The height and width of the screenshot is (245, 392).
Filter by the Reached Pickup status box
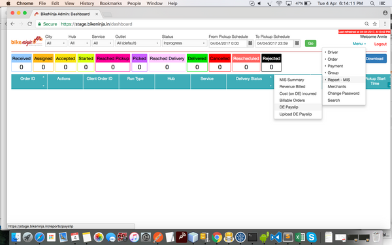(x=113, y=63)
